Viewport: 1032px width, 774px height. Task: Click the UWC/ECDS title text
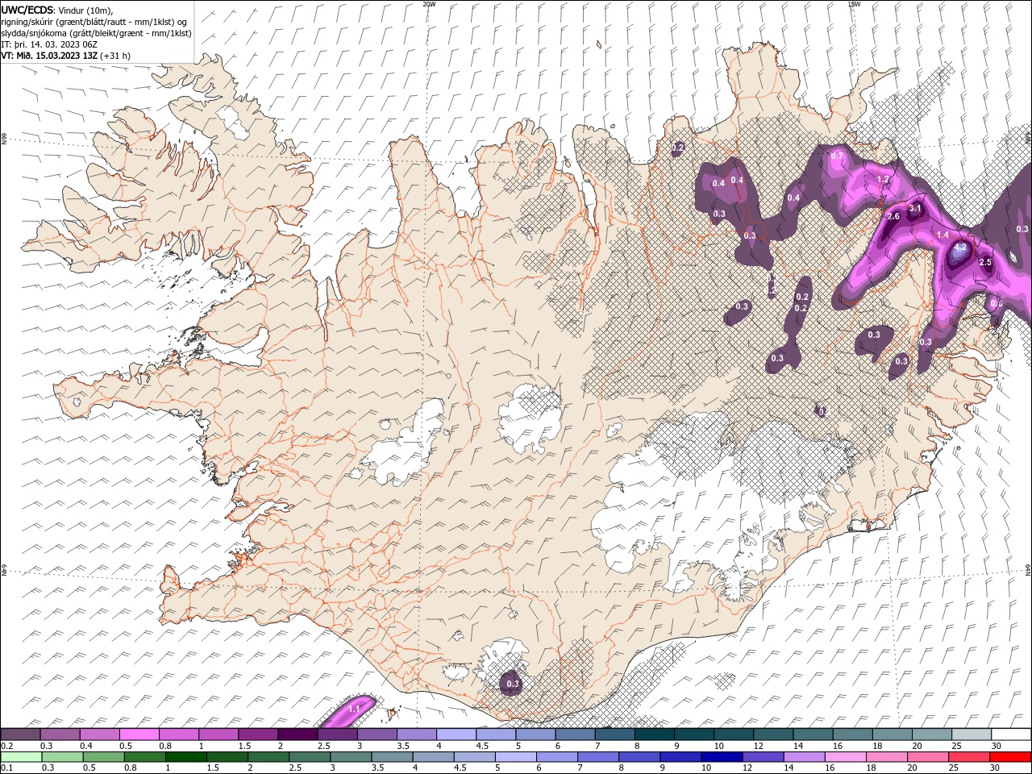tap(27, 10)
